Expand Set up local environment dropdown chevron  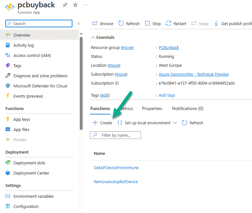pyautogui.click(x=175, y=123)
